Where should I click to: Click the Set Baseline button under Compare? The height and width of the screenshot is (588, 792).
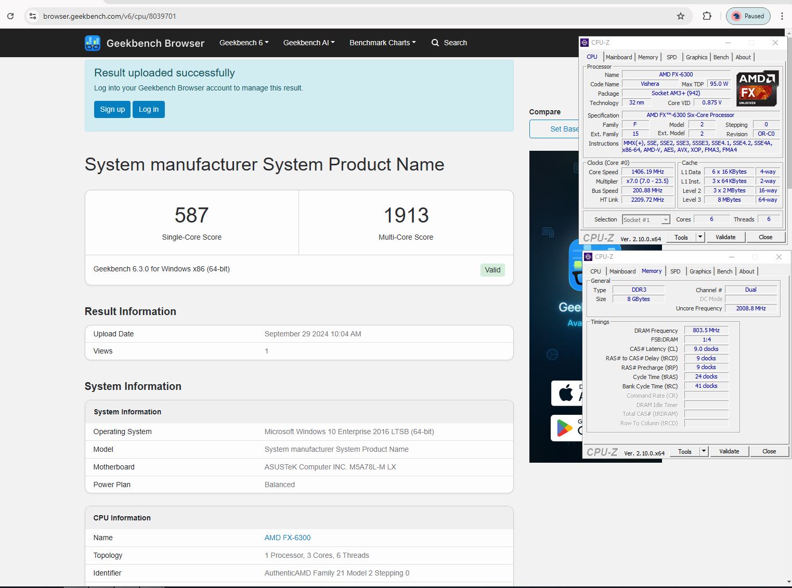pos(554,129)
